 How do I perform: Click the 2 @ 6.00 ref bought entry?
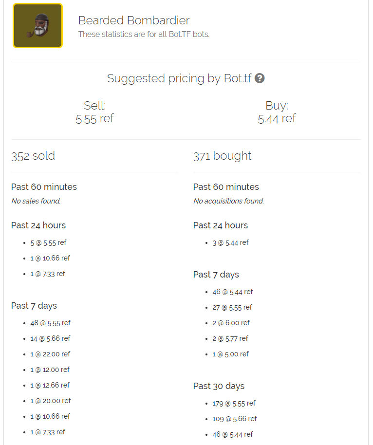coord(231,323)
